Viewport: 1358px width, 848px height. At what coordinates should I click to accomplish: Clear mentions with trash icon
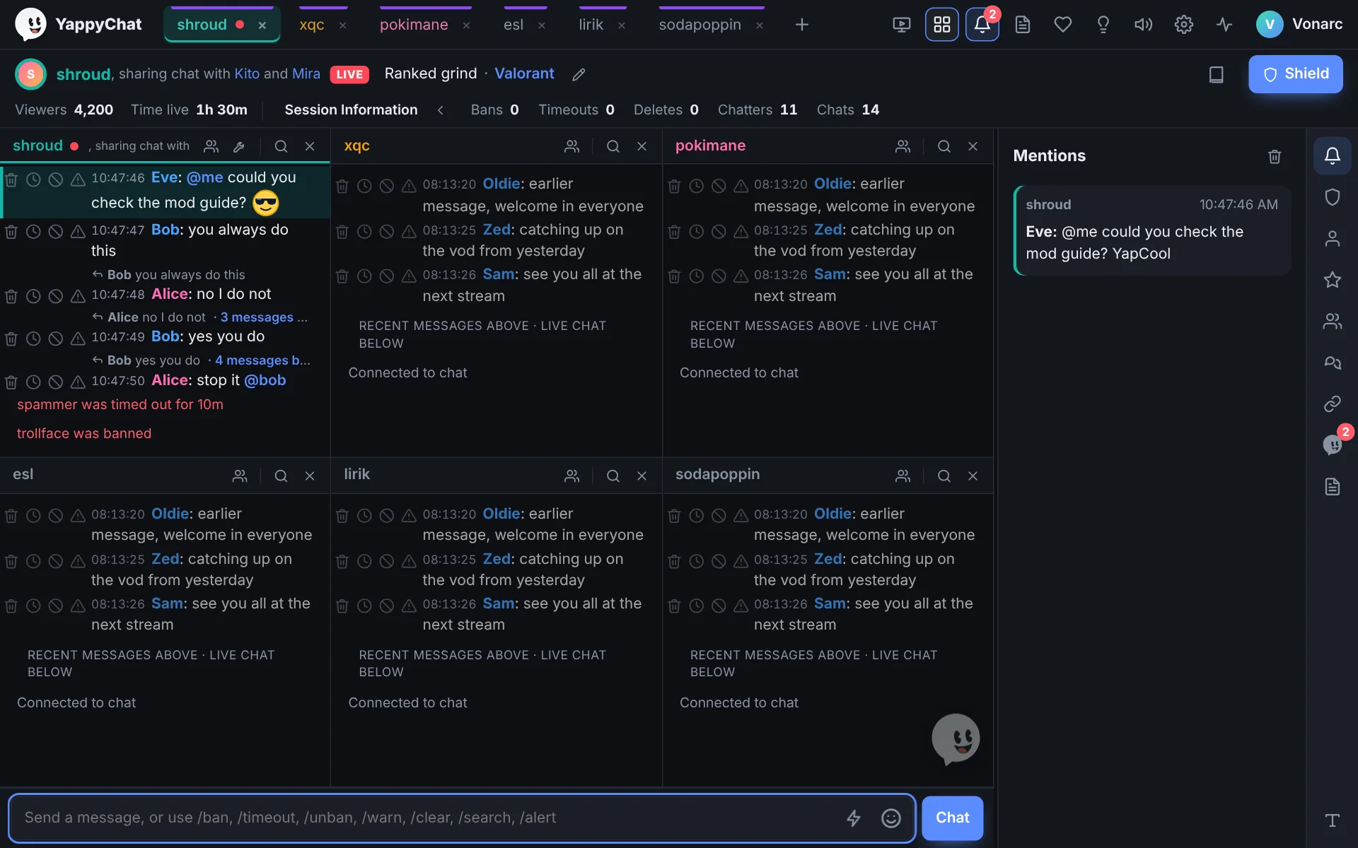(1275, 156)
